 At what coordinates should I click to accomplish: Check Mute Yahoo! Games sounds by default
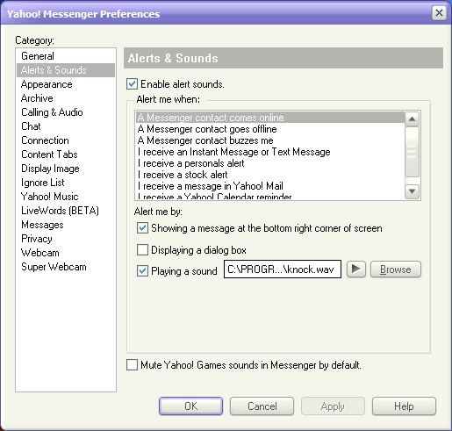[x=132, y=365]
